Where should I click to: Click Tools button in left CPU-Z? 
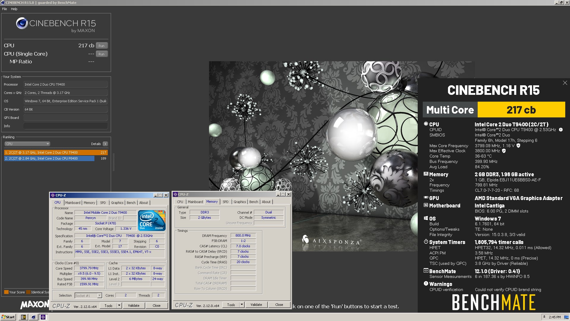[109, 306]
